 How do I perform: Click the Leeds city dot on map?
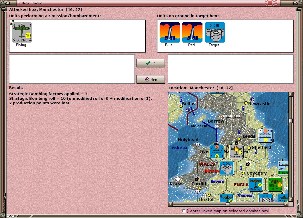pyautogui.click(x=239, y=139)
